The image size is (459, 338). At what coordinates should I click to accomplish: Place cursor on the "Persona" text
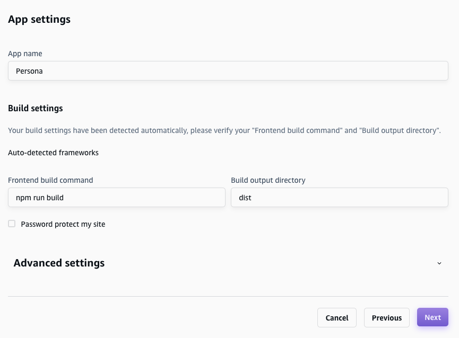pyautogui.click(x=29, y=71)
